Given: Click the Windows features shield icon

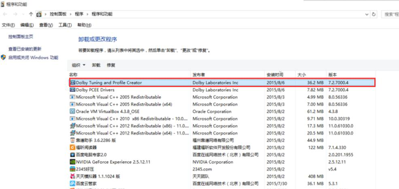Looking at the screenshot, I should (x=3, y=57).
